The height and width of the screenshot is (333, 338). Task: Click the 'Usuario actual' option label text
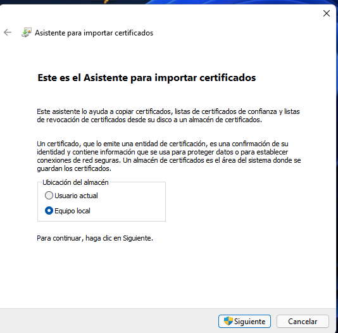pyautogui.click(x=76, y=196)
